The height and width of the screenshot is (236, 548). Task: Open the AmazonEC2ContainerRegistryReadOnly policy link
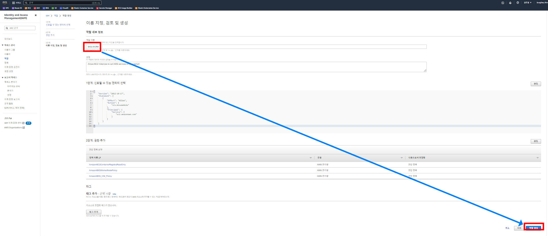click(x=107, y=164)
